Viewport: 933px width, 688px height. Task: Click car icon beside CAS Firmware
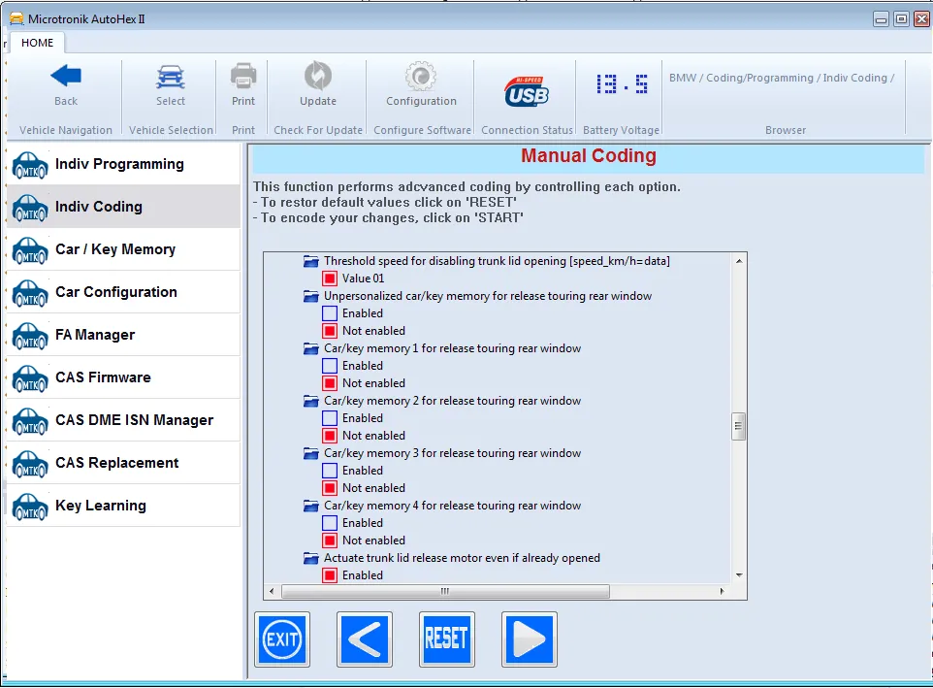[30, 378]
